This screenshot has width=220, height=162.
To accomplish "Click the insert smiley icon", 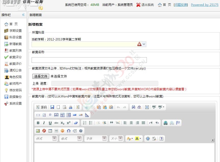I will point(62,131).
